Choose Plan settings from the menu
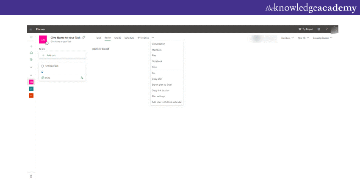 [x=158, y=96]
